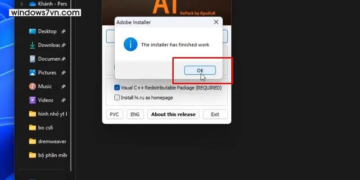
Task: Select the dremweaver folder in sidebar
Action: point(48,142)
